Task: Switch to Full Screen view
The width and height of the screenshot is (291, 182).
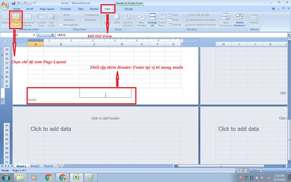Action: click(51, 20)
